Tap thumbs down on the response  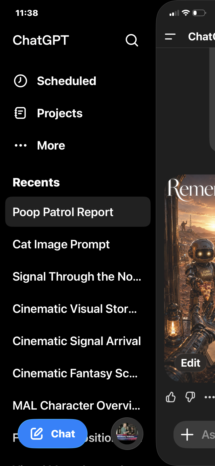pos(190,397)
